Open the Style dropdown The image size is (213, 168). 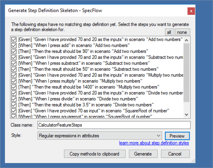click(100, 135)
